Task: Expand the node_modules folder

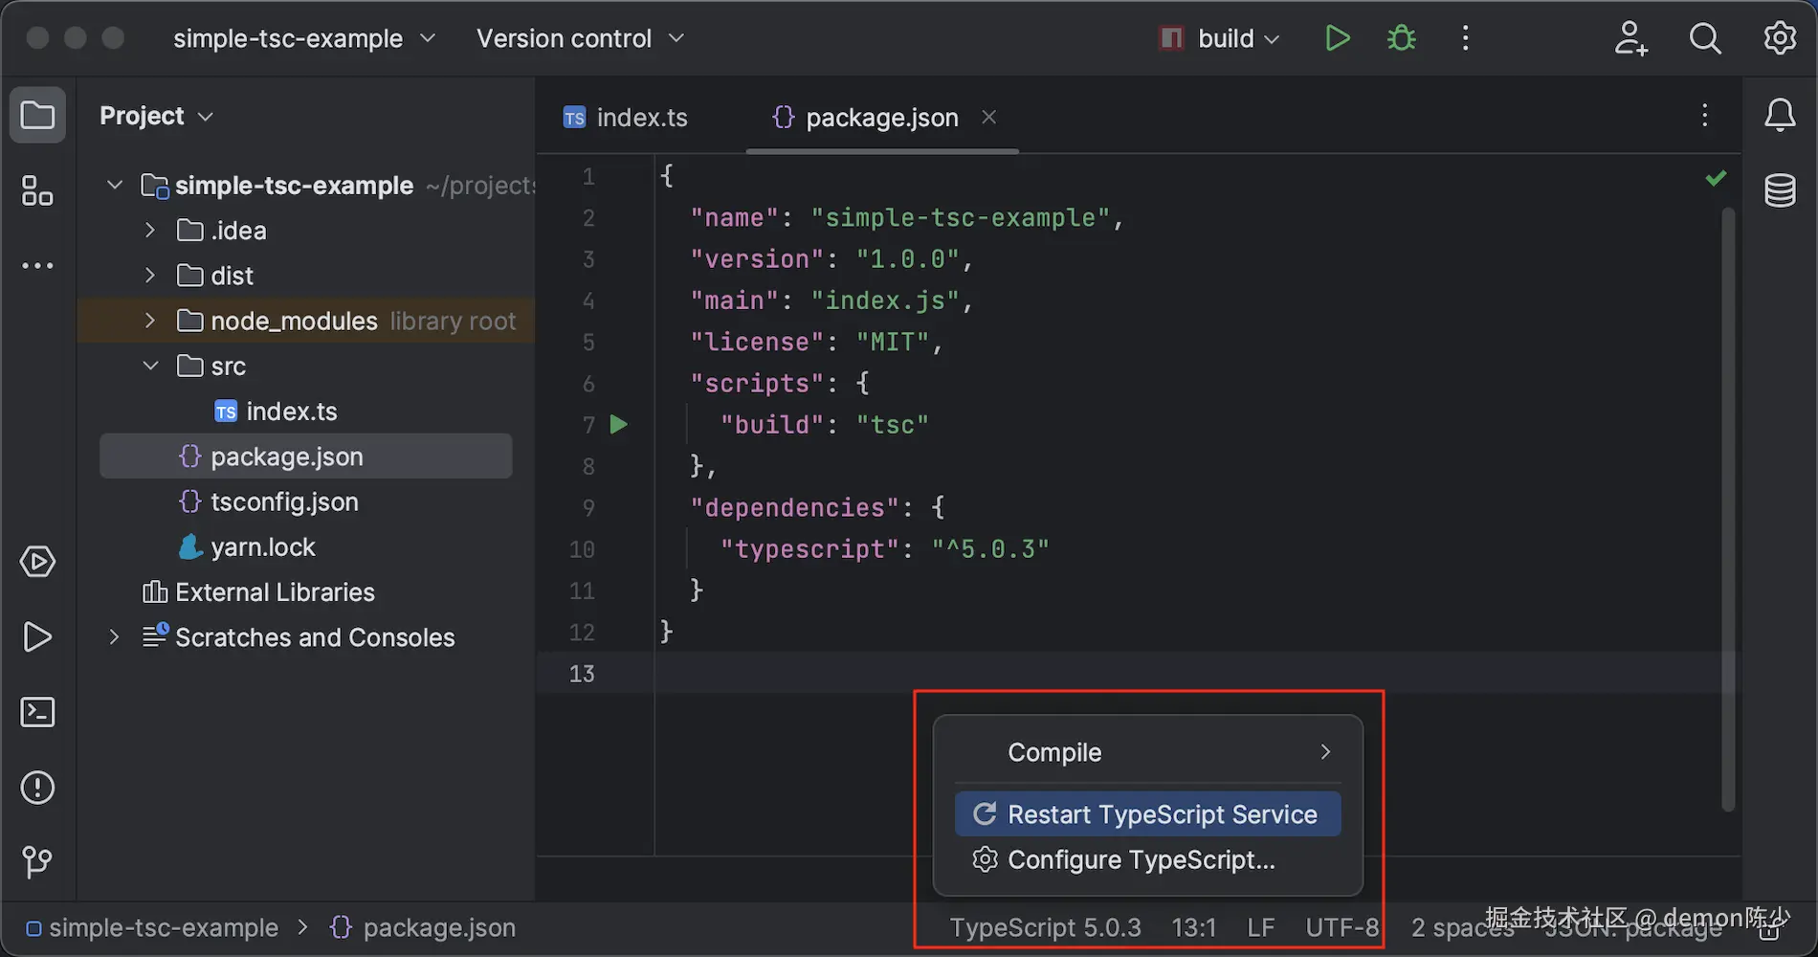Action: tap(149, 321)
